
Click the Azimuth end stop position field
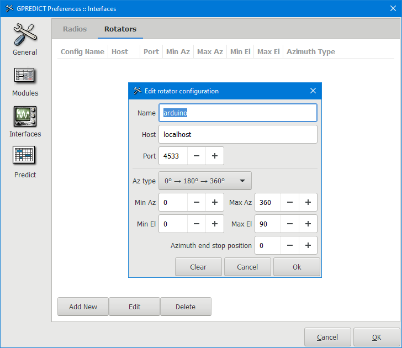[268, 245]
